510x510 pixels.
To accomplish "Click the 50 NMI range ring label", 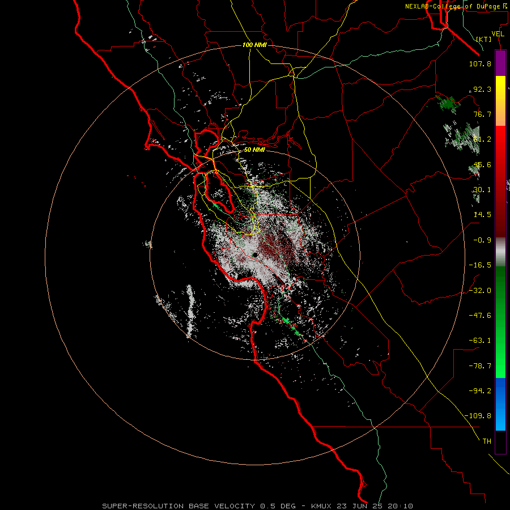I will (254, 150).
